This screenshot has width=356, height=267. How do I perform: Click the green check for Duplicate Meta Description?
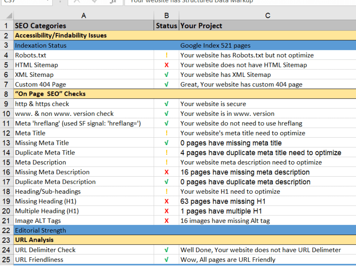(166, 182)
